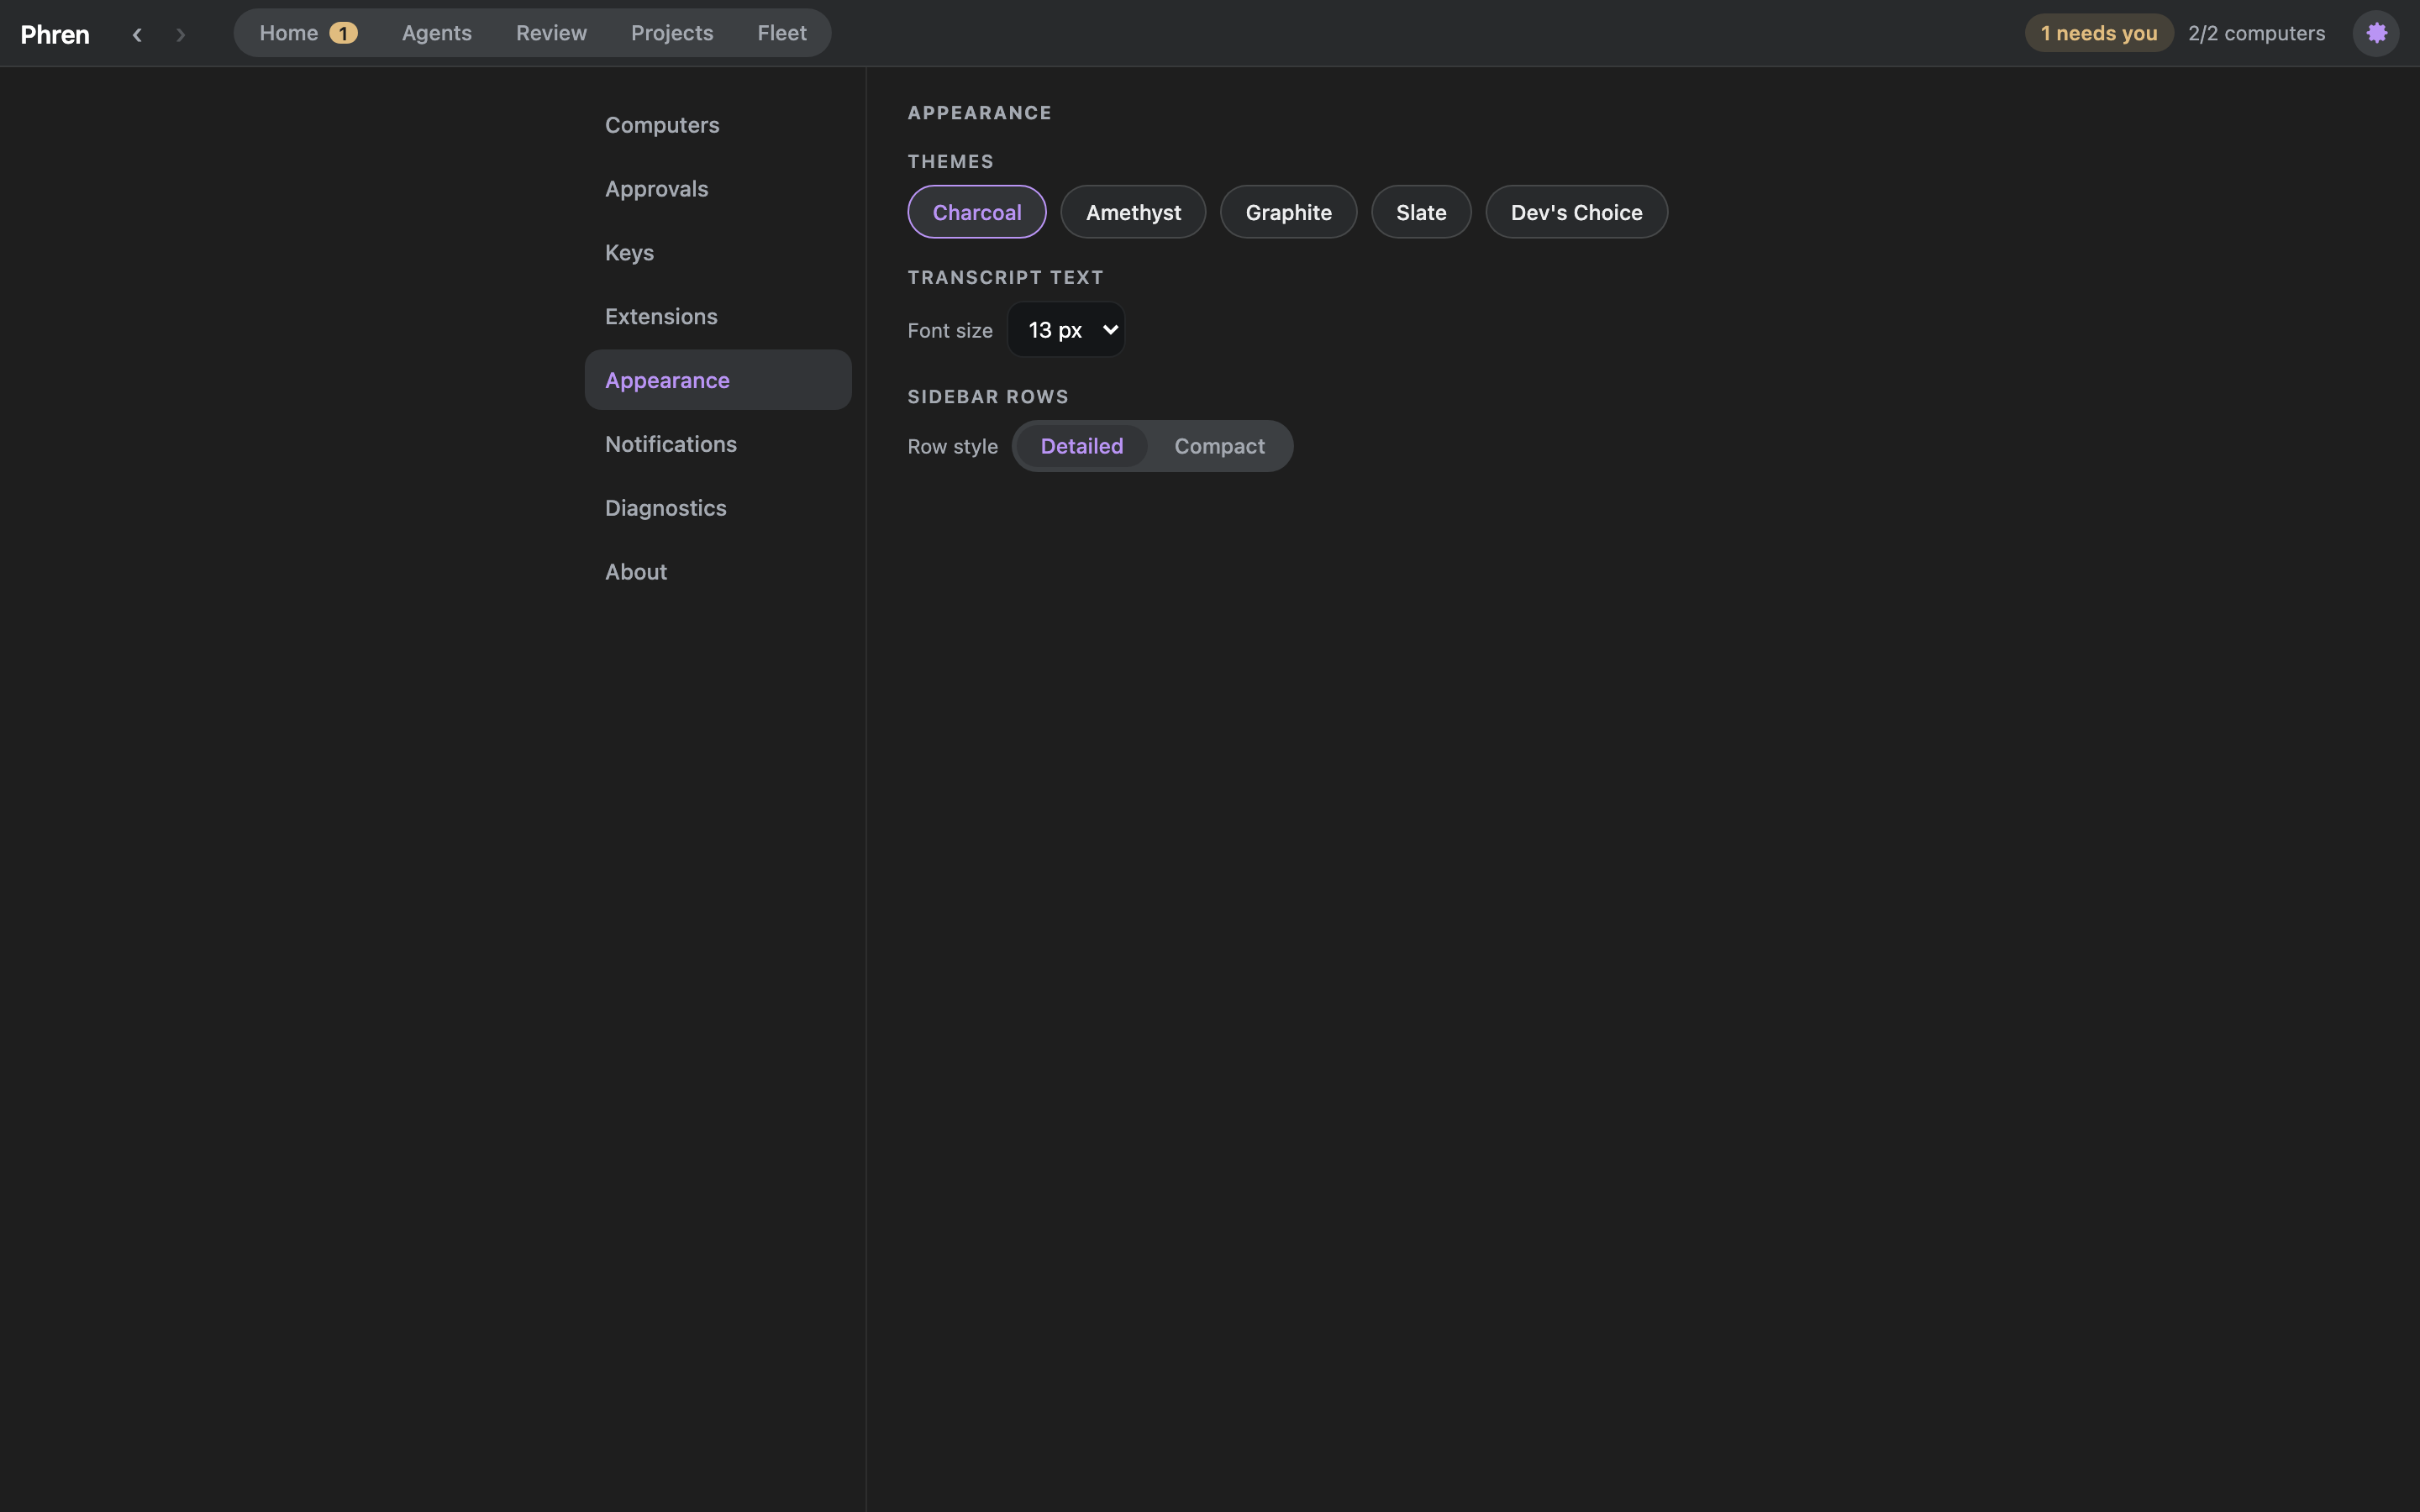
Task: Open the Fleet tab
Action: click(x=782, y=33)
